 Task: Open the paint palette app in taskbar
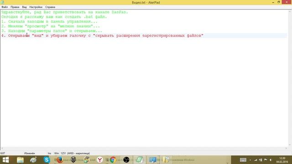coord(33,160)
